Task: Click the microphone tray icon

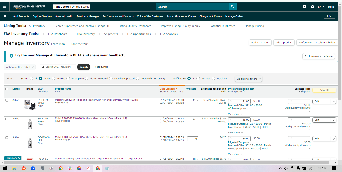Action: (x=298, y=168)
